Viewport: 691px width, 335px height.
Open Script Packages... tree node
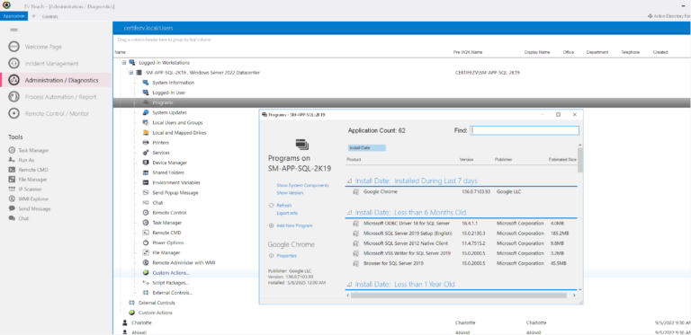[170, 283]
